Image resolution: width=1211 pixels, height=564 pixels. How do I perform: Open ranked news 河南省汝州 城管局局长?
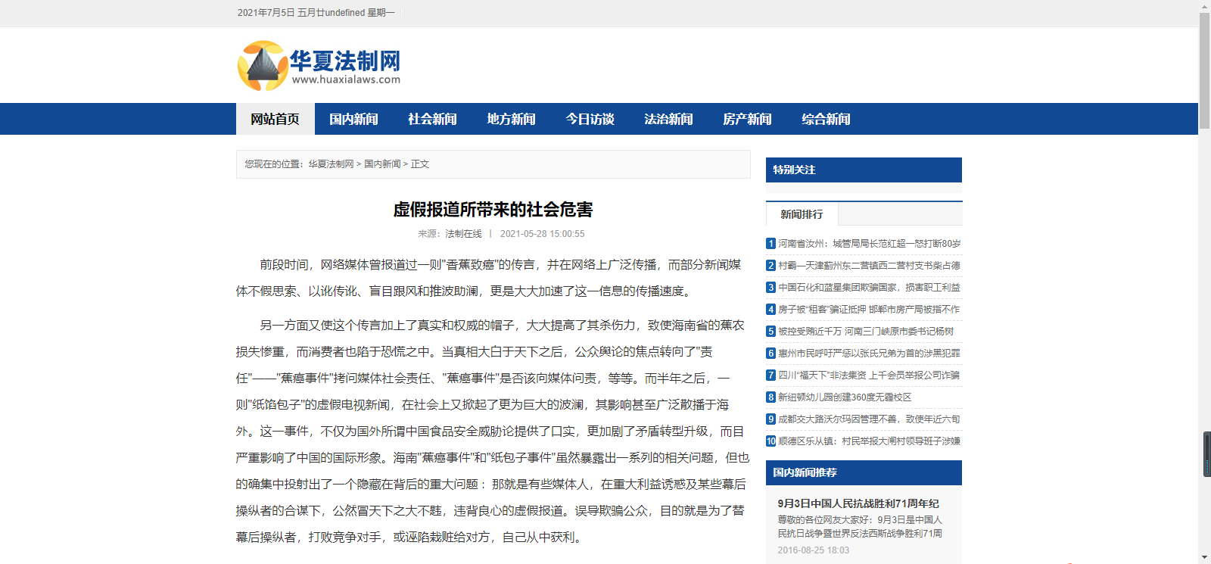pos(869,244)
